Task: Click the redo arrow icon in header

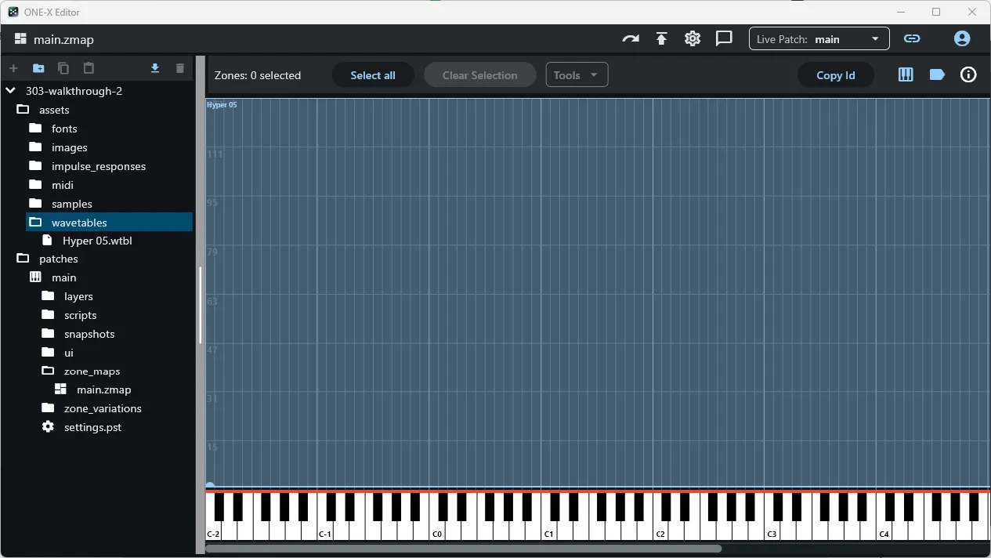Action: (631, 38)
